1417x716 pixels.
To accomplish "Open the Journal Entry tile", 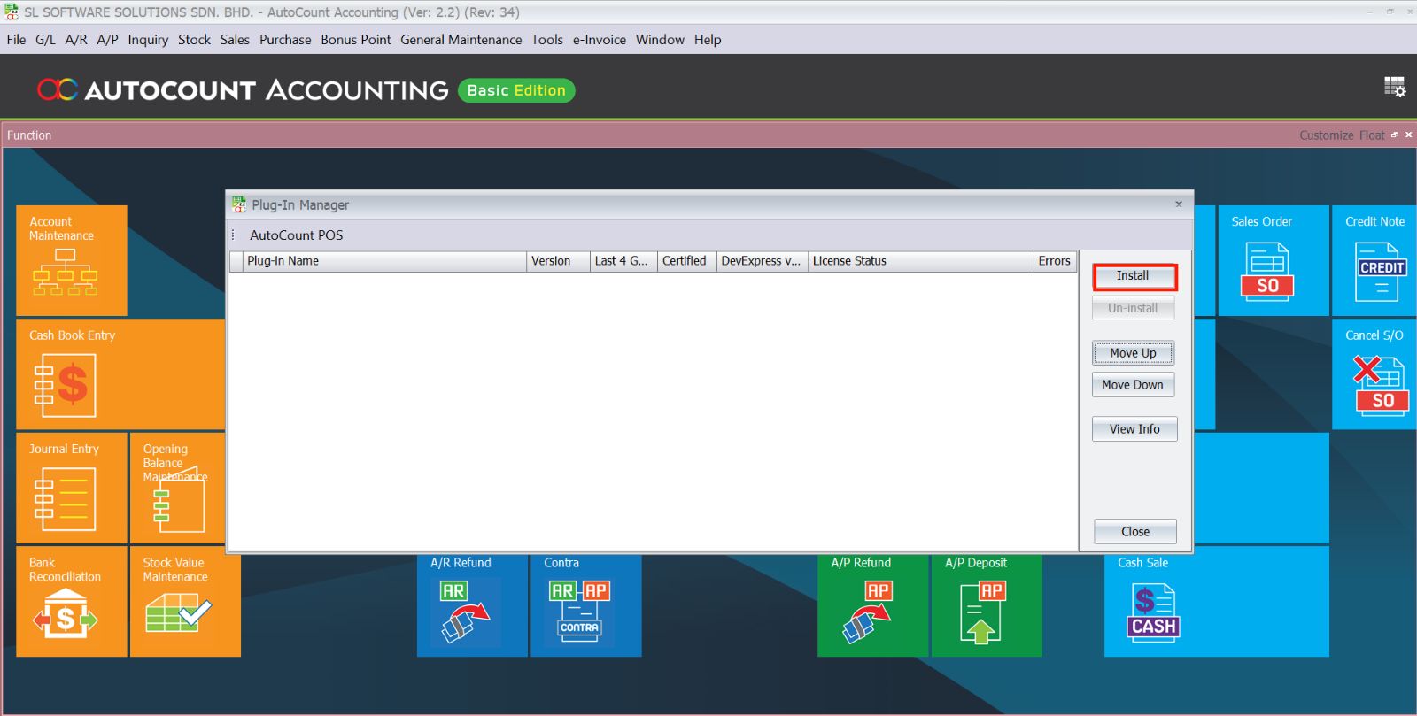I will tap(71, 489).
